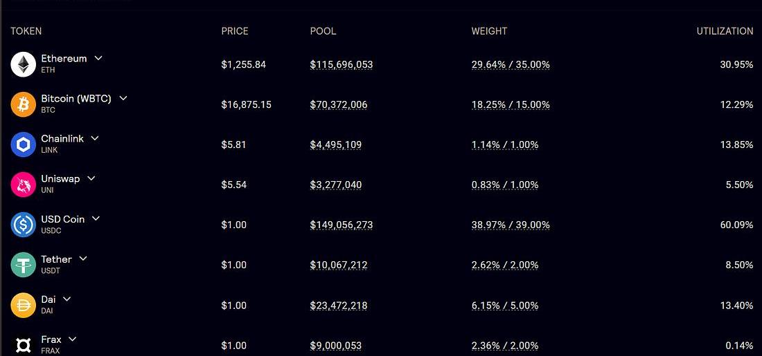Open the Tether dropdown chevron
The height and width of the screenshot is (356, 762).
click(x=83, y=259)
